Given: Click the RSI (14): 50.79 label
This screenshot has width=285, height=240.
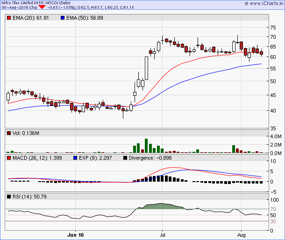Looking at the screenshot, I should click(x=29, y=197).
